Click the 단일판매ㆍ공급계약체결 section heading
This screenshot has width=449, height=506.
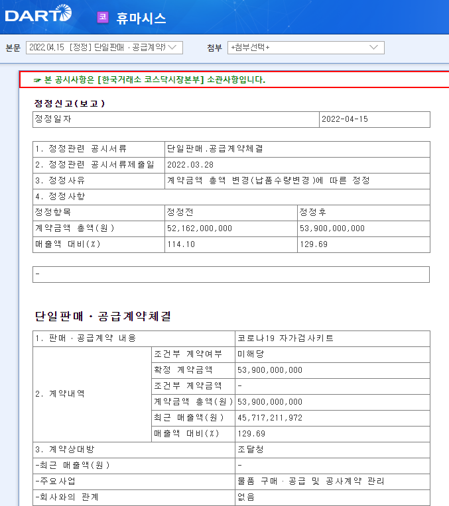[x=103, y=316]
